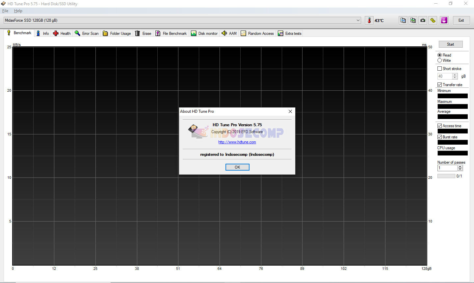Viewport: 474px width, 283px height.
Task: Open Error Scan tab magnifier icon
Action: click(x=77, y=33)
